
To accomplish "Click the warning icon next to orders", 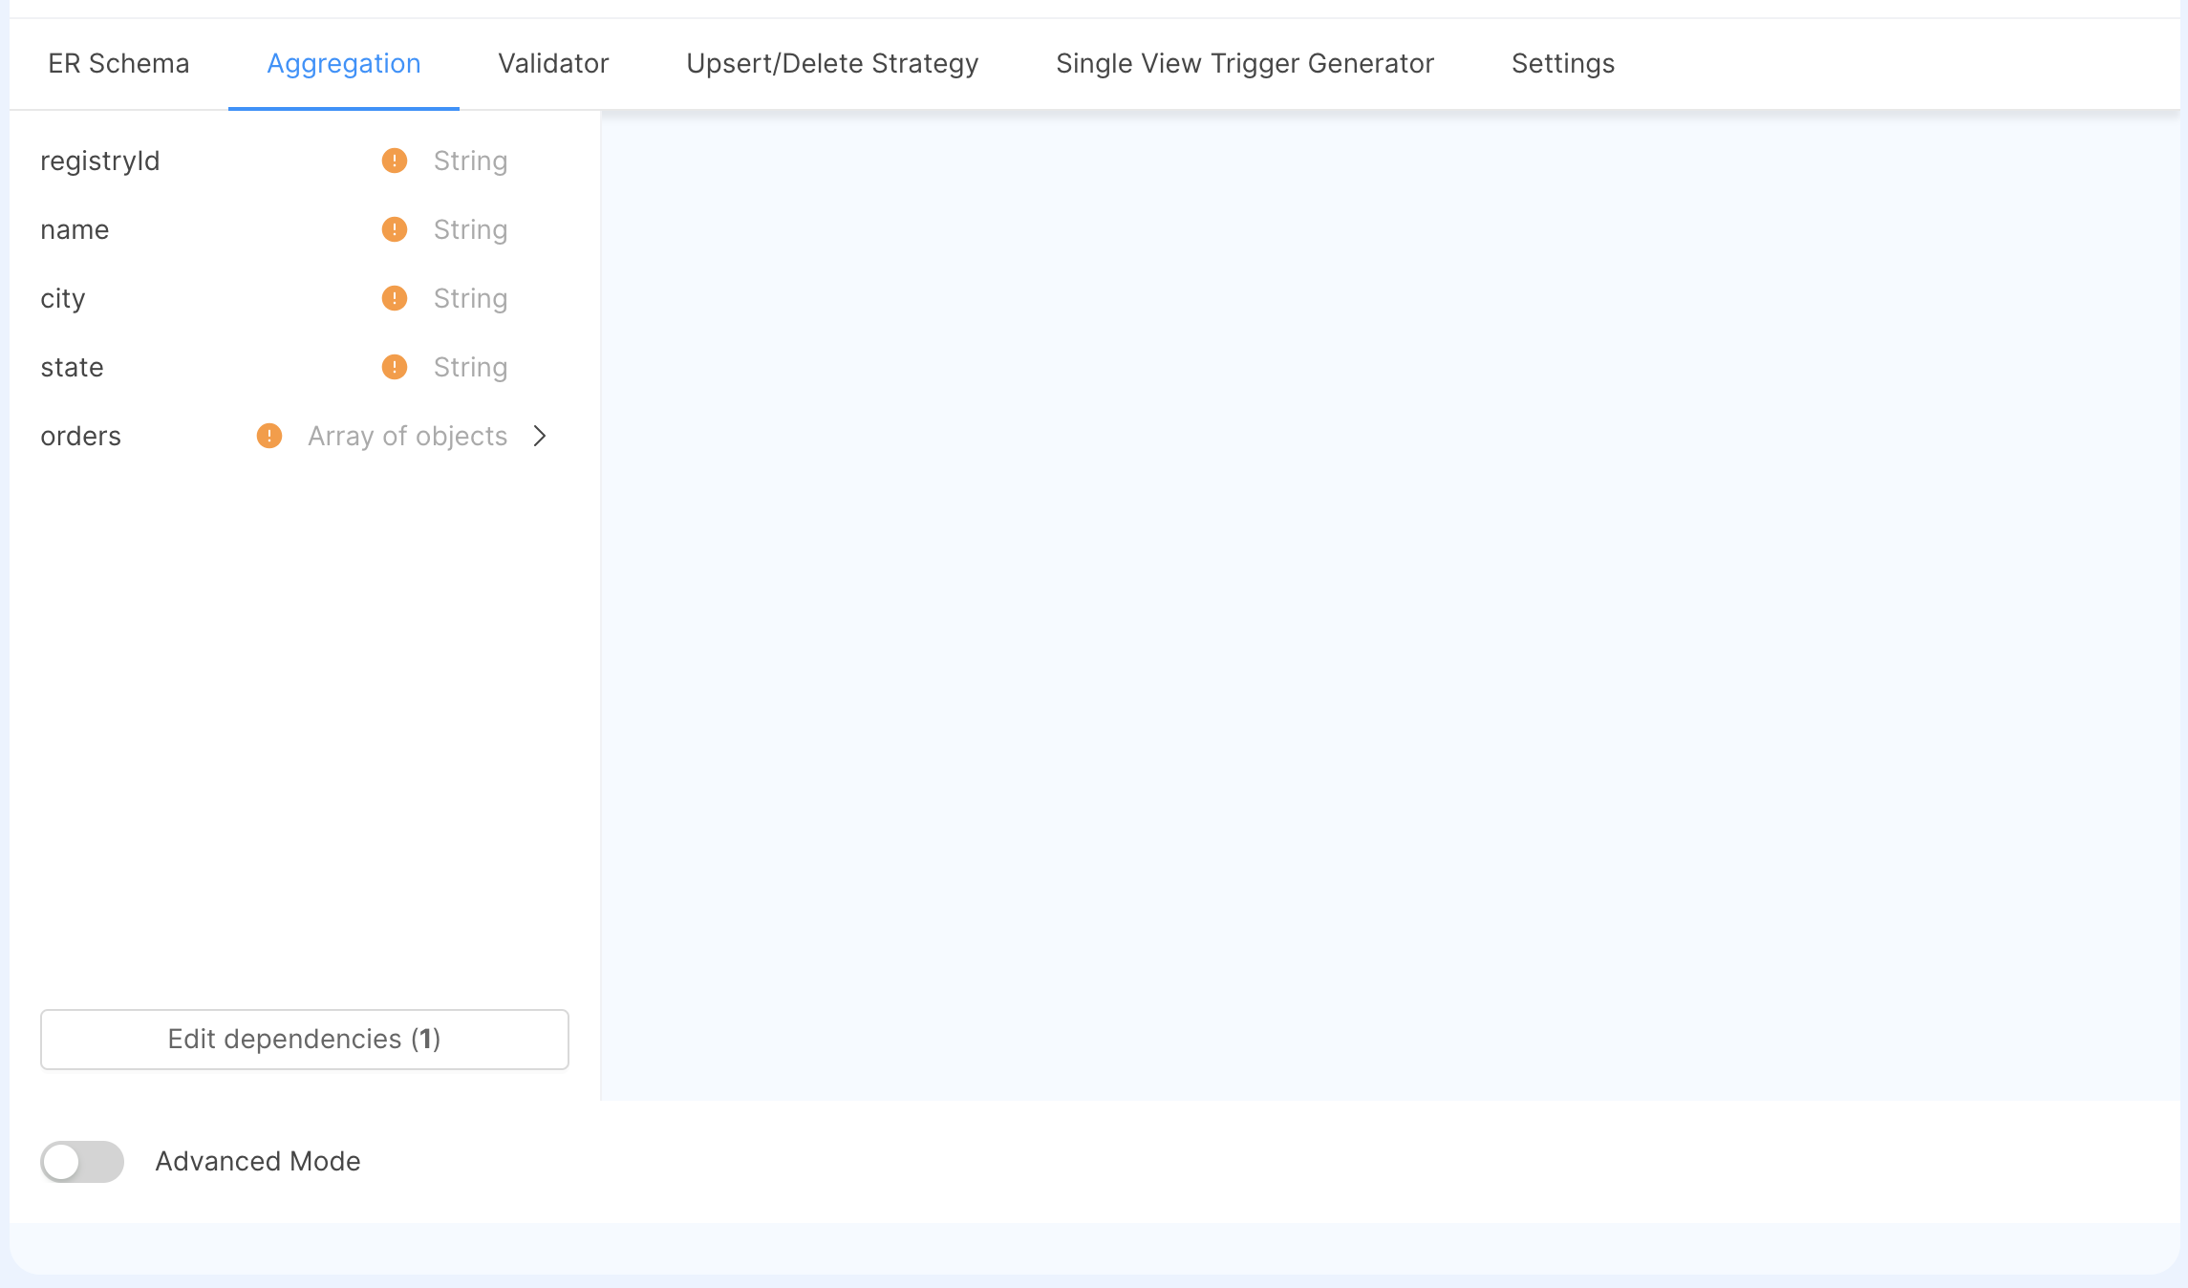I will [268, 436].
